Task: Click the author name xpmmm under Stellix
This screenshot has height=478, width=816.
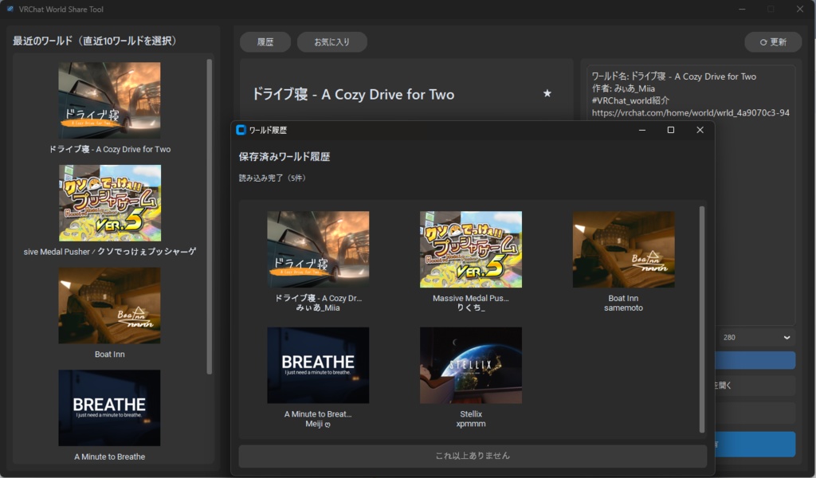Action: point(471,424)
